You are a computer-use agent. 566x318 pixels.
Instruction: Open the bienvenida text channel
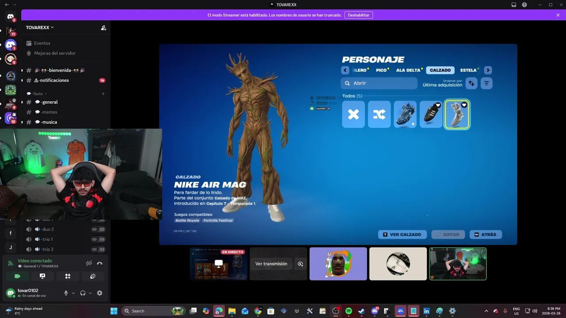click(66, 70)
